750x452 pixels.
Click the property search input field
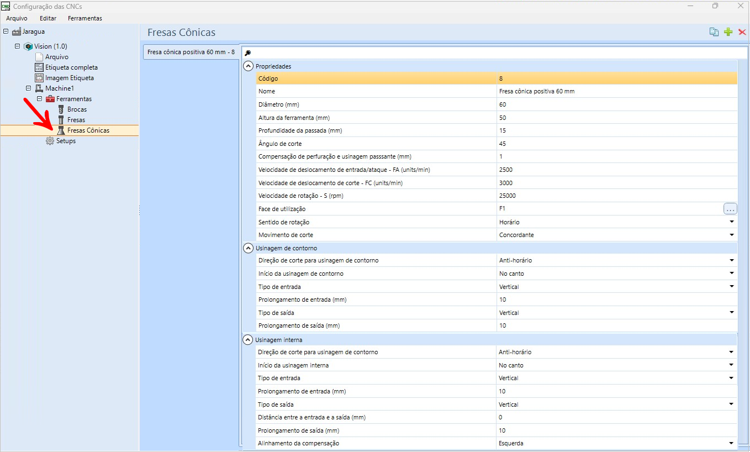(x=494, y=53)
